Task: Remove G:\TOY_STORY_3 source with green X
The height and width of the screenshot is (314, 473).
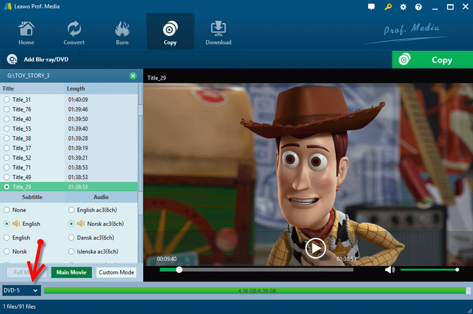Action: tap(132, 76)
